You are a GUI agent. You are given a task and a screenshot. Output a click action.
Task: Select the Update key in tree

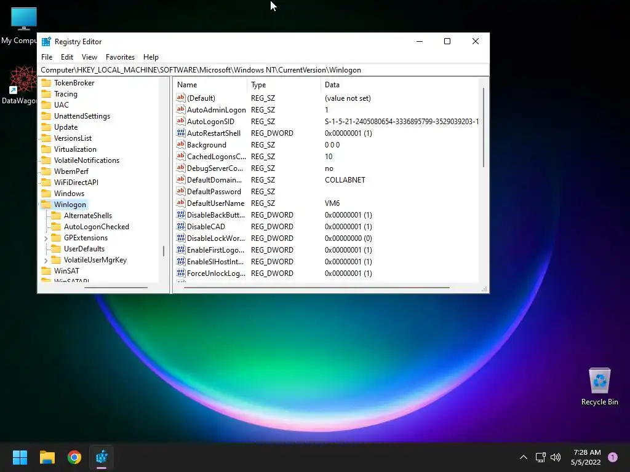(66, 127)
